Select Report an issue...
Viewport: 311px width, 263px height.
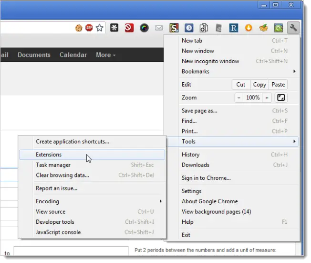(x=92, y=188)
